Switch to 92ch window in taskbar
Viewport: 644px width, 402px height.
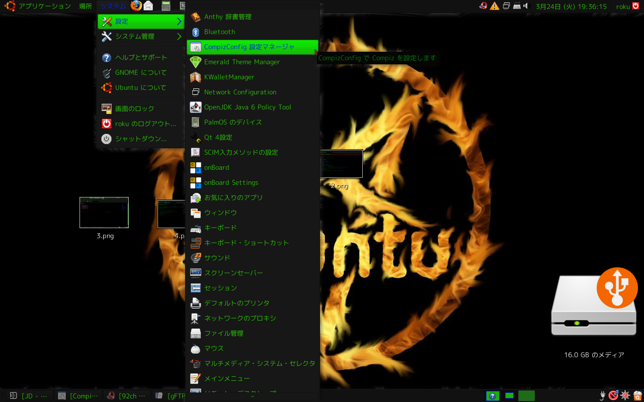127,396
